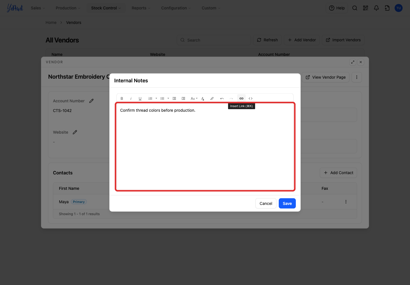410x285 pixels.
Task: Click the brush icon beside text color
Action: tap(212, 98)
